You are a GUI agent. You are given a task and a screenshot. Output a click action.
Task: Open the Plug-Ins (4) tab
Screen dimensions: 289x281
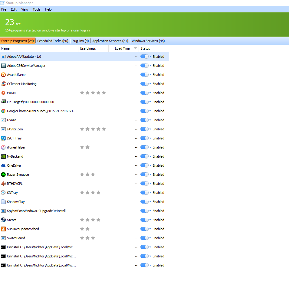80,41
